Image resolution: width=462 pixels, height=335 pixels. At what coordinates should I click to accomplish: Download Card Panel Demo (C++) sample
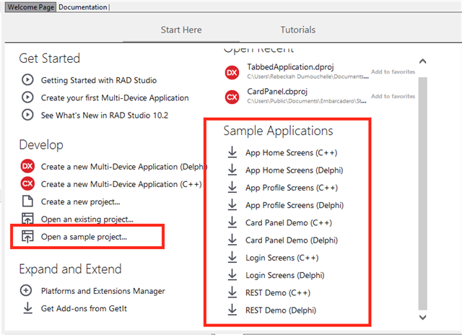(289, 223)
